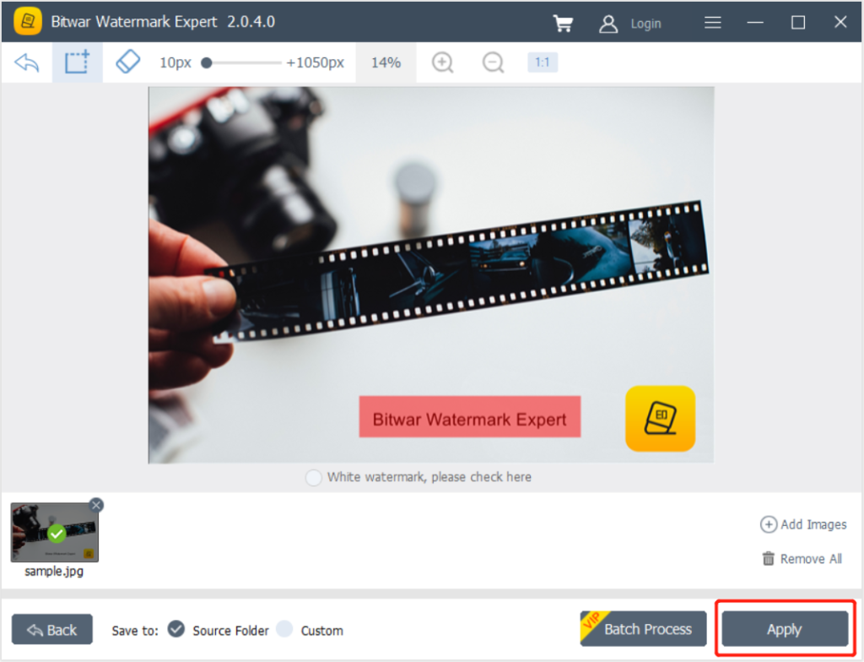Zoom out of the preview image

pyautogui.click(x=493, y=62)
